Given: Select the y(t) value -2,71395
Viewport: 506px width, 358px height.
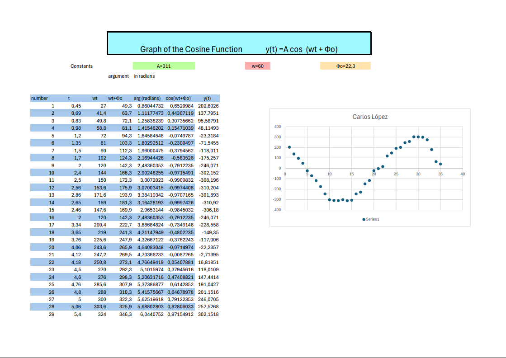Looking at the screenshot, I should (x=209, y=254).
